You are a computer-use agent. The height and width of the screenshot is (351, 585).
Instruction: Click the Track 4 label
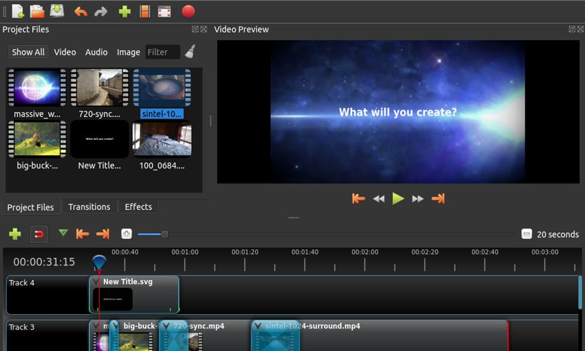pos(22,283)
